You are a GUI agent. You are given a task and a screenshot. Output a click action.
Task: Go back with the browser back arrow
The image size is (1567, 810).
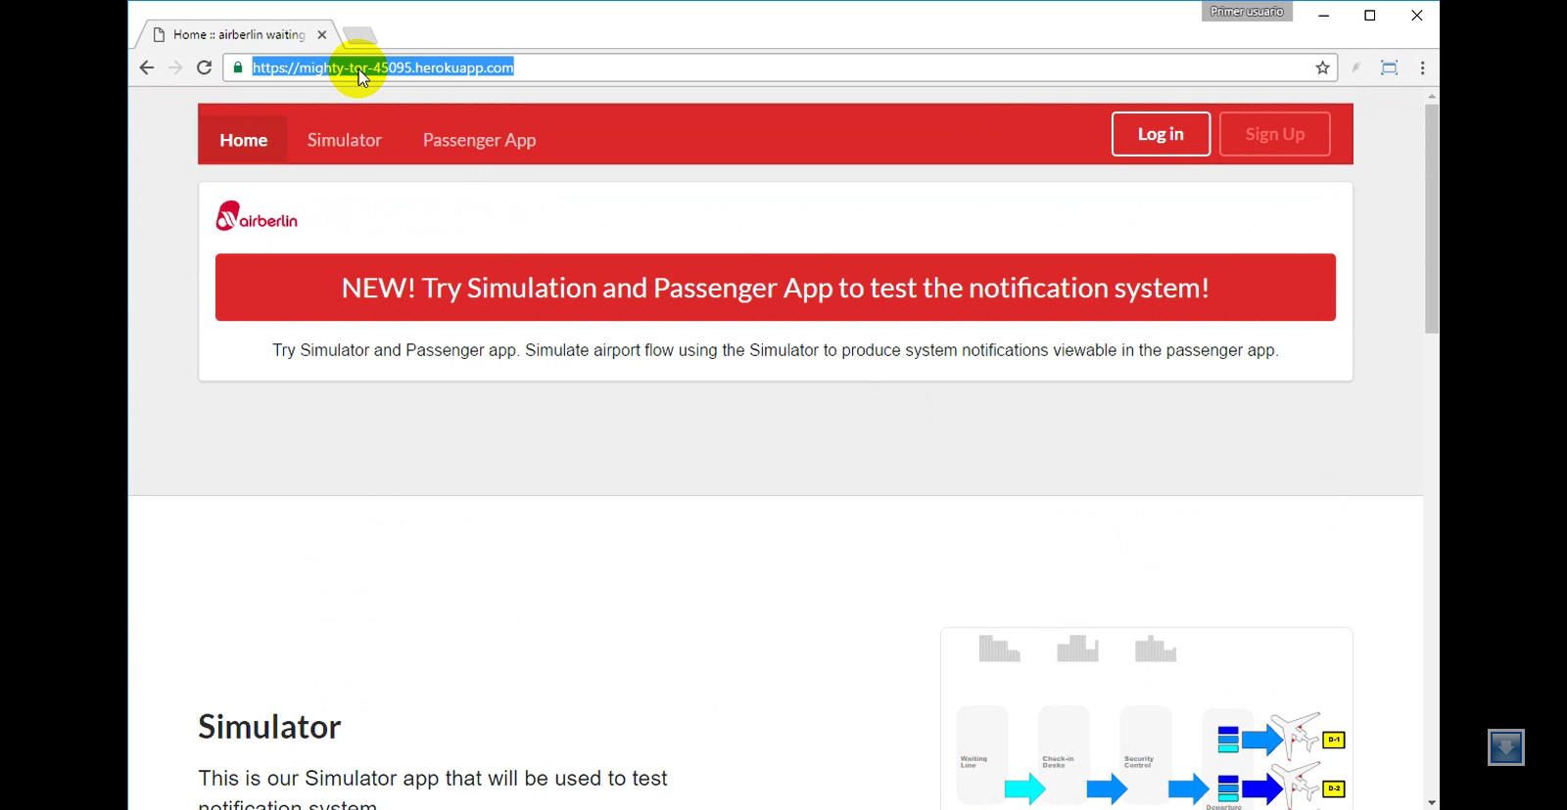(147, 67)
